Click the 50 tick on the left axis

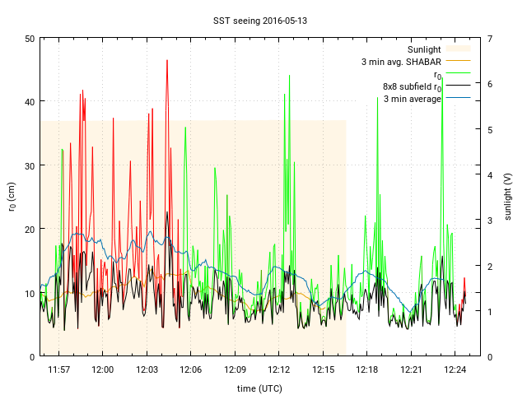[29, 39]
